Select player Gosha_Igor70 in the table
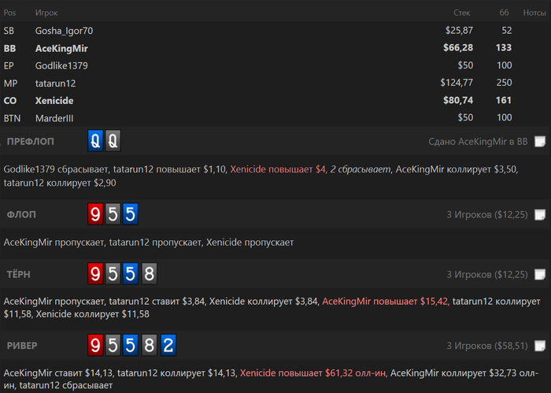551x393 pixels. tap(65, 31)
